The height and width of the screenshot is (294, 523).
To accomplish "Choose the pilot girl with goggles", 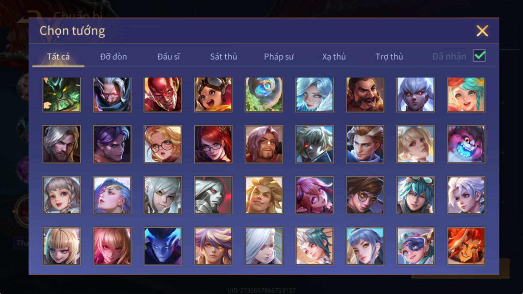I will pos(213,95).
